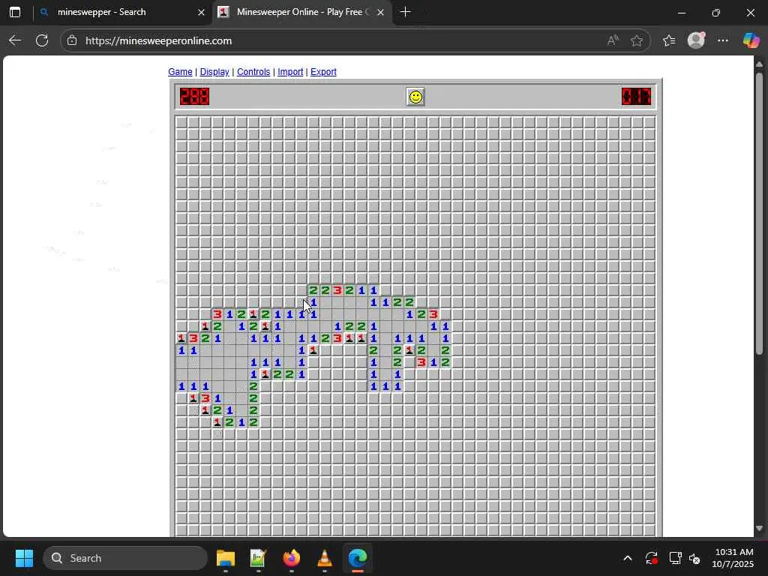Close the minesweeper Search tab
768x576 pixels.
(x=201, y=13)
